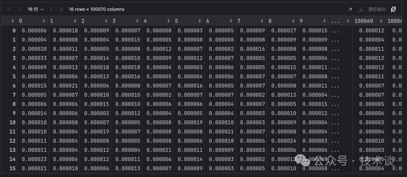Sort column 9 via header arrows
The height and width of the screenshot is (177, 407).
324,21
